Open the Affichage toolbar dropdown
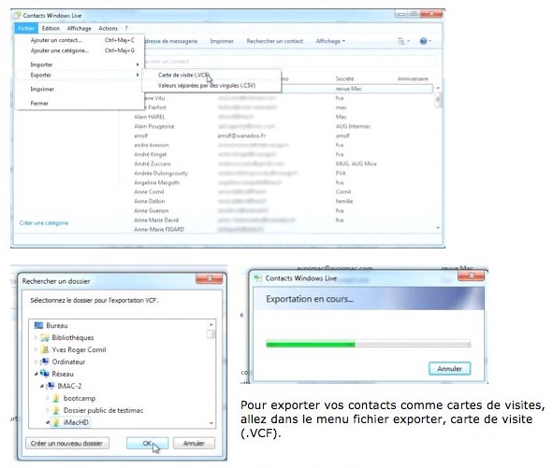The width and height of the screenshot is (553, 468). (330, 41)
